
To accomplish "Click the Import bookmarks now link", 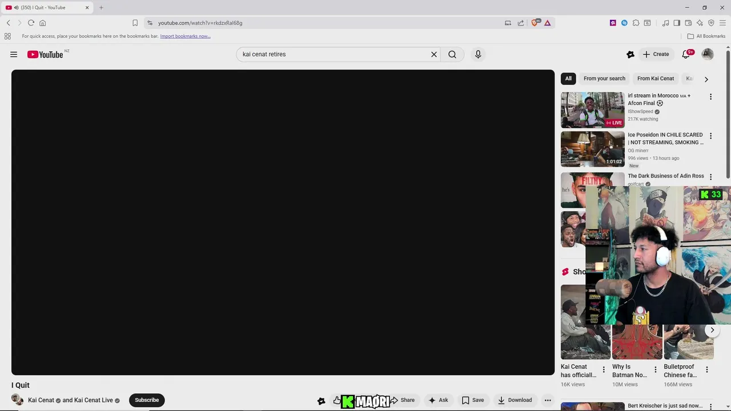I will [185, 36].
